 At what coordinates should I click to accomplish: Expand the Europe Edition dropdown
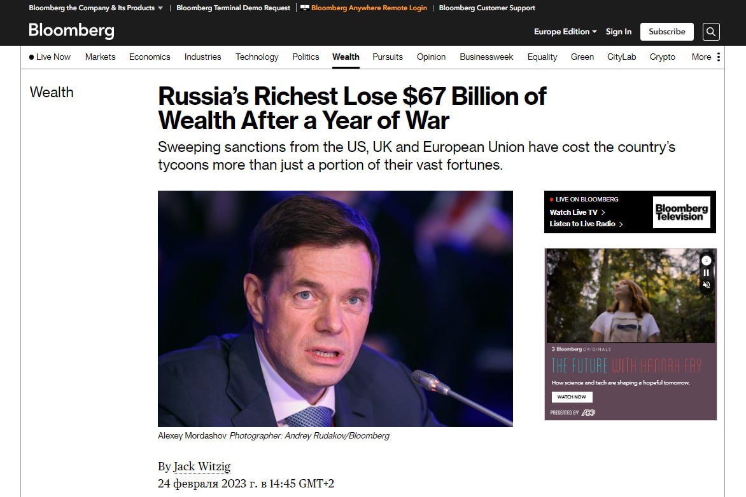[x=565, y=31]
